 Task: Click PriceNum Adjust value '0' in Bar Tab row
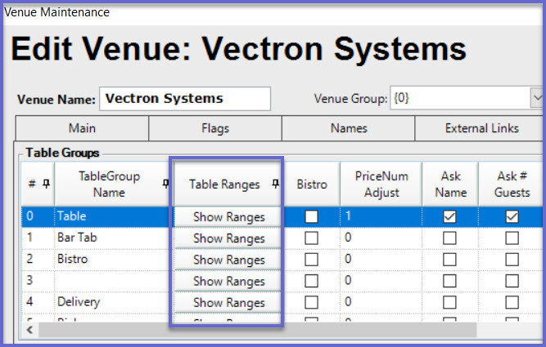coord(381,238)
